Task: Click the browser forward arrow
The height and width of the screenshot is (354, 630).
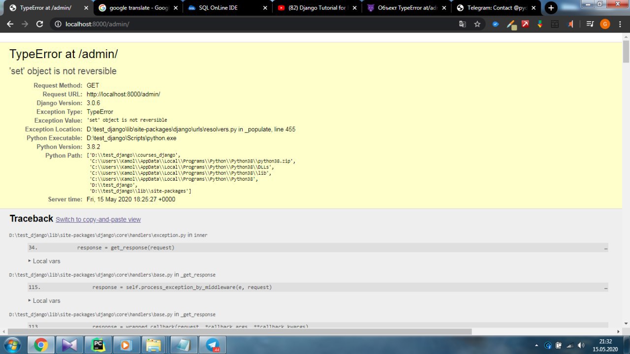Action: [25, 24]
